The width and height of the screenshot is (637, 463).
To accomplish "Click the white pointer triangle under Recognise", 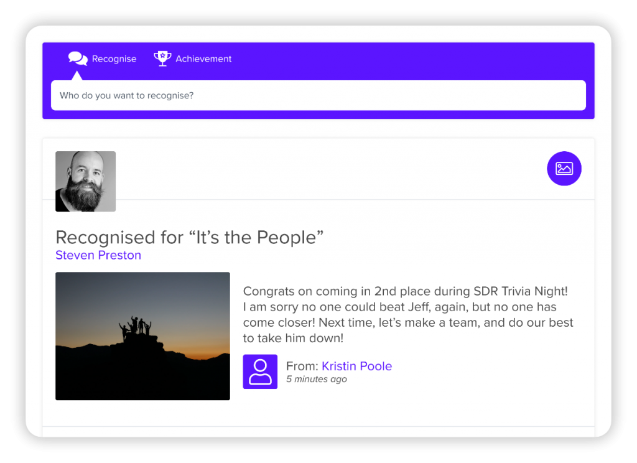I will [x=77, y=75].
